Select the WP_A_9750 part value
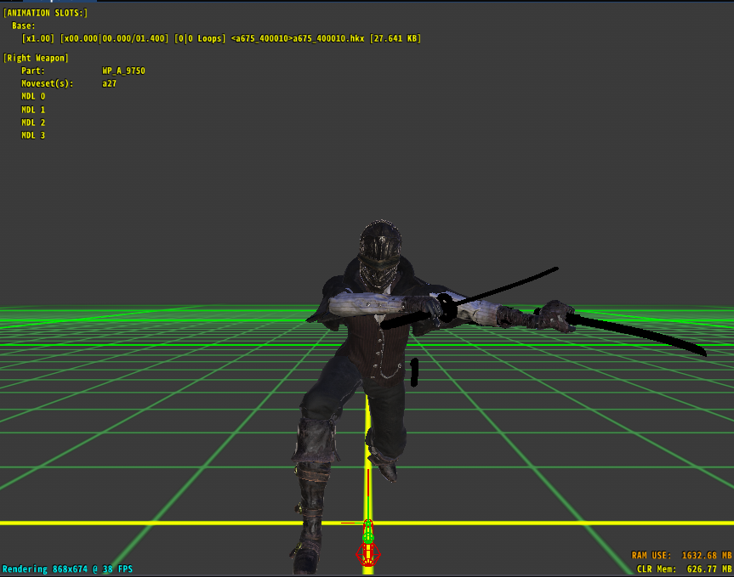734x577 pixels. tap(123, 71)
